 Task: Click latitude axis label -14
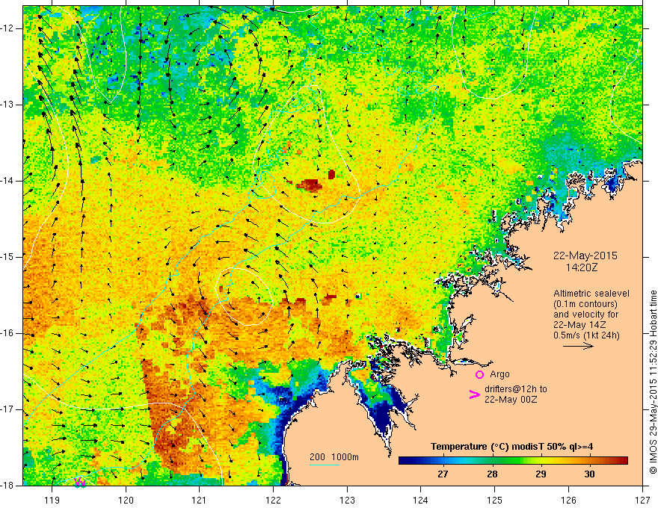(x=7, y=181)
